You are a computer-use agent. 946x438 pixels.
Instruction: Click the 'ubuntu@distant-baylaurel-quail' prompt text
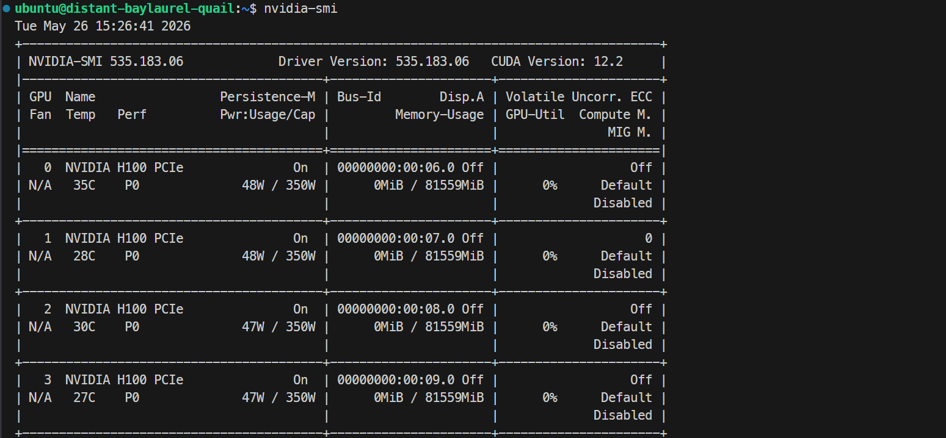(x=125, y=9)
